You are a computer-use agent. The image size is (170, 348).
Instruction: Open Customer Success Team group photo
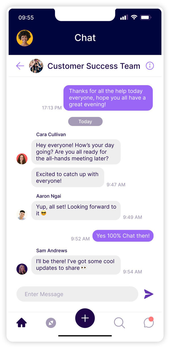pos(36,66)
